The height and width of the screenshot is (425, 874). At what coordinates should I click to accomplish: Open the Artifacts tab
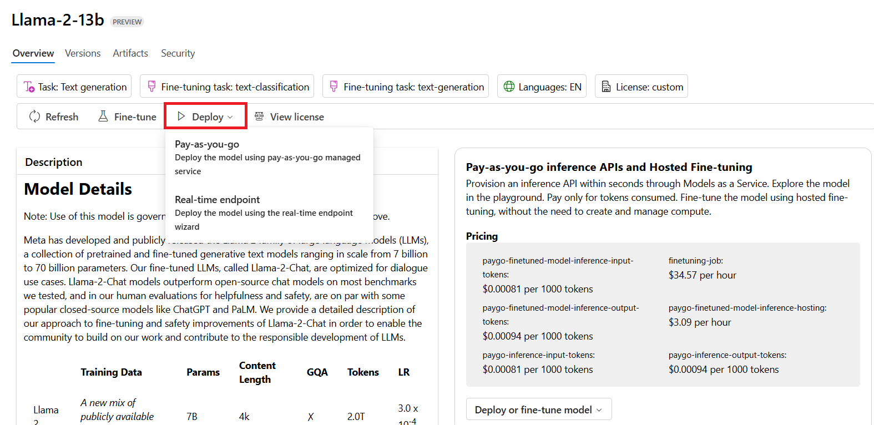pos(130,53)
